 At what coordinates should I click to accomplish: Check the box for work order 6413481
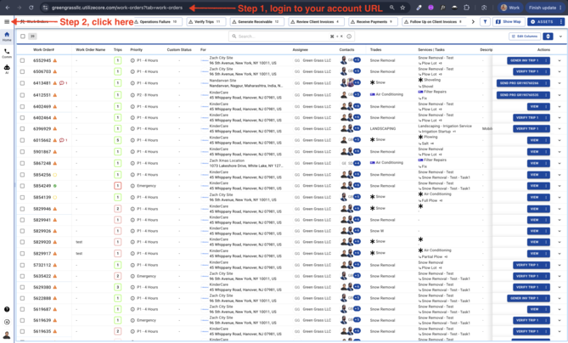point(22,83)
